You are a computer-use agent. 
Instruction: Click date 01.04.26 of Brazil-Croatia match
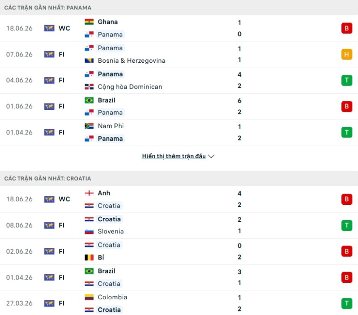(x=19, y=277)
